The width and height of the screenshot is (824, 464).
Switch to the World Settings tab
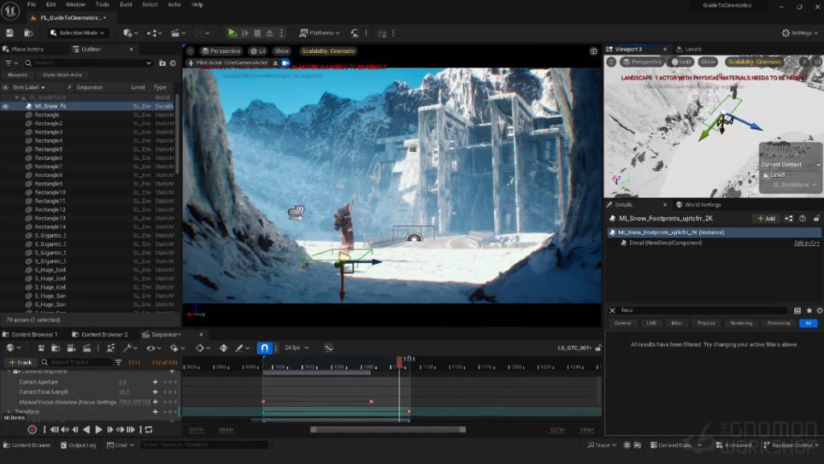[x=698, y=205]
